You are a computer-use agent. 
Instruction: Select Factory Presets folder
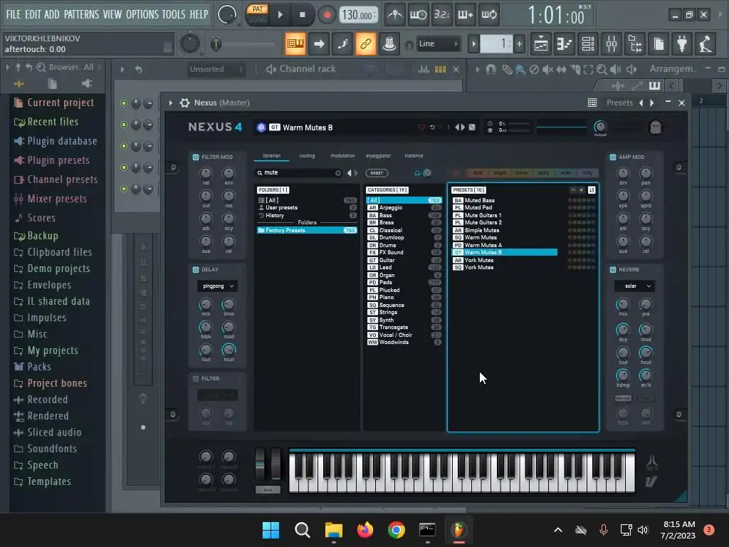pyautogui.click(x=307, y=230)
